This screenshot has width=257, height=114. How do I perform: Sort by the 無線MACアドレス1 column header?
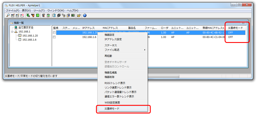(213, 28)
